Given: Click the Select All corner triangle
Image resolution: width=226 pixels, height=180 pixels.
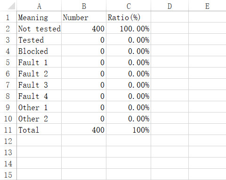Looking at the screenshot, I should point(11,6).
